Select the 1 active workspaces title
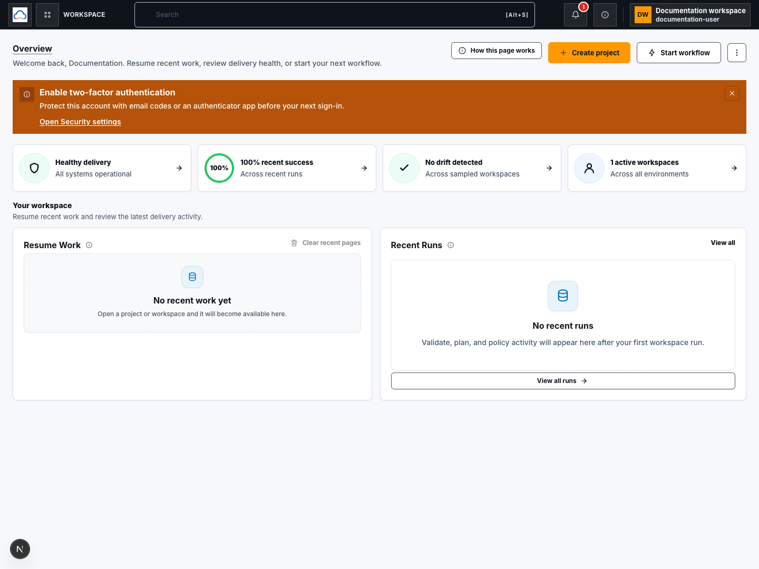 (x=645, y=162)
